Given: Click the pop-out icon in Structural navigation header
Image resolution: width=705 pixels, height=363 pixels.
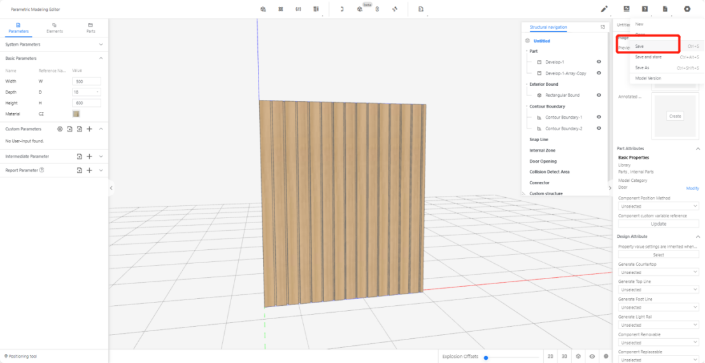Looking at the screenshot, I should tap(602, 27).
